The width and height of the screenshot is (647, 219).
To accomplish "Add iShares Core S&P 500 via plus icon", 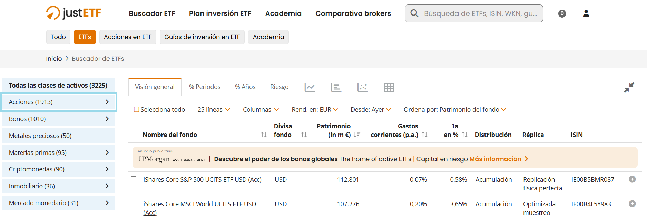I will [632, 179].
